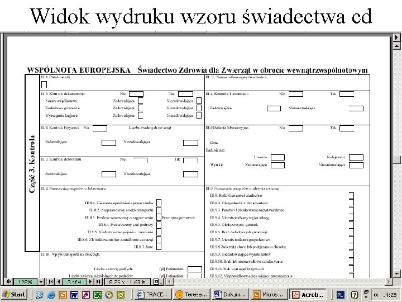The image size is (402, 302).
Task: Check the Nie box for III.3 Kontrola dokumentów
Action: (136, 94)
